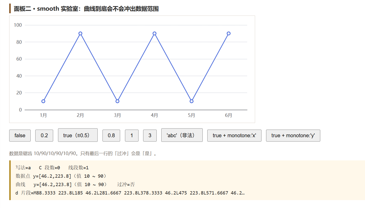Try the 'abc'（非法）button
365x208 pixels.
coord(182,135)
